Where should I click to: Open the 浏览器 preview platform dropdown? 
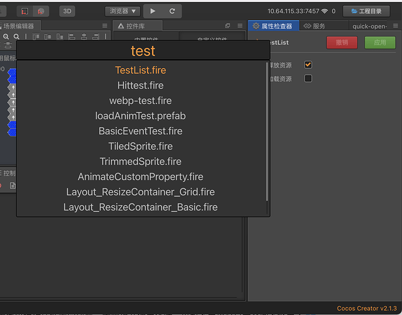coord(122,11)
